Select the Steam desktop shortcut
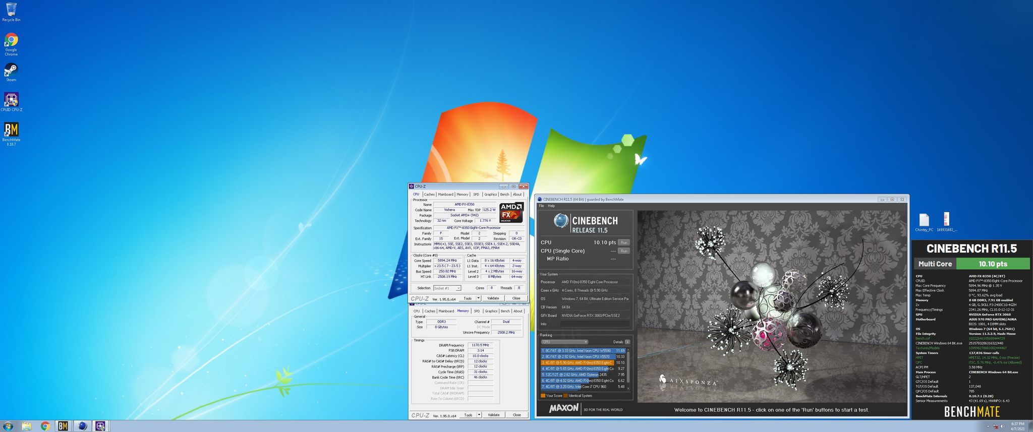Viewport: 1033px width, 432px height. 11,72
